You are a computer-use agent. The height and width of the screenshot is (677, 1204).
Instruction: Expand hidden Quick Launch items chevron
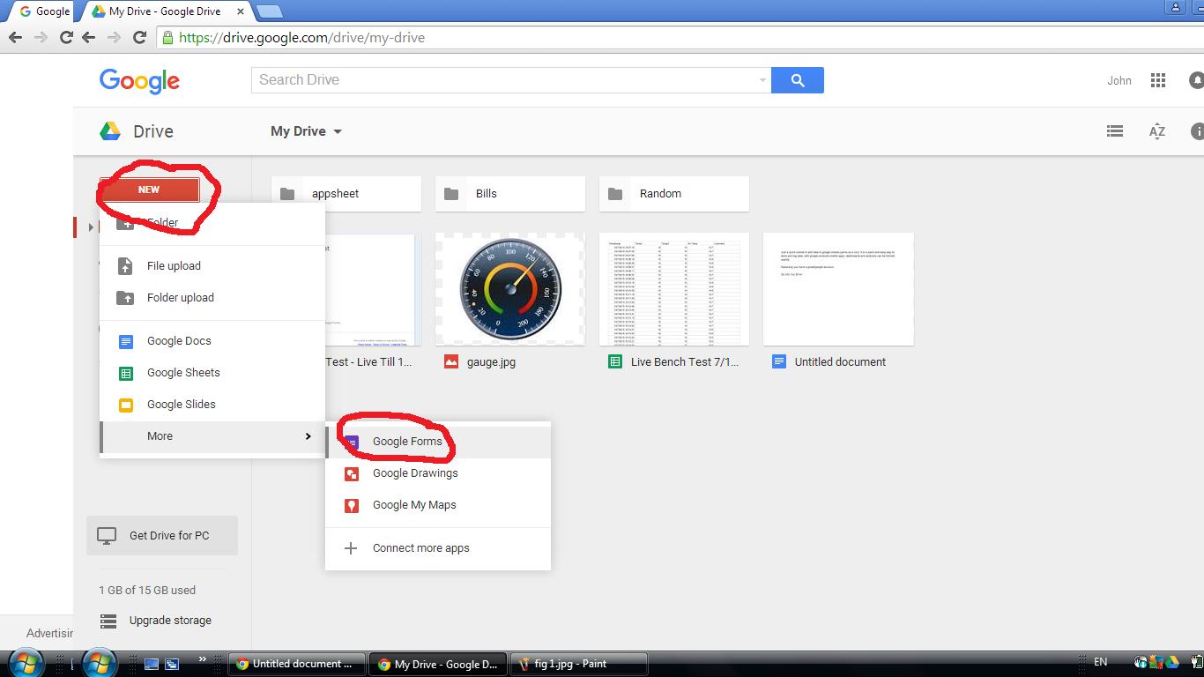pyautogui.click(x=203, y=658)
